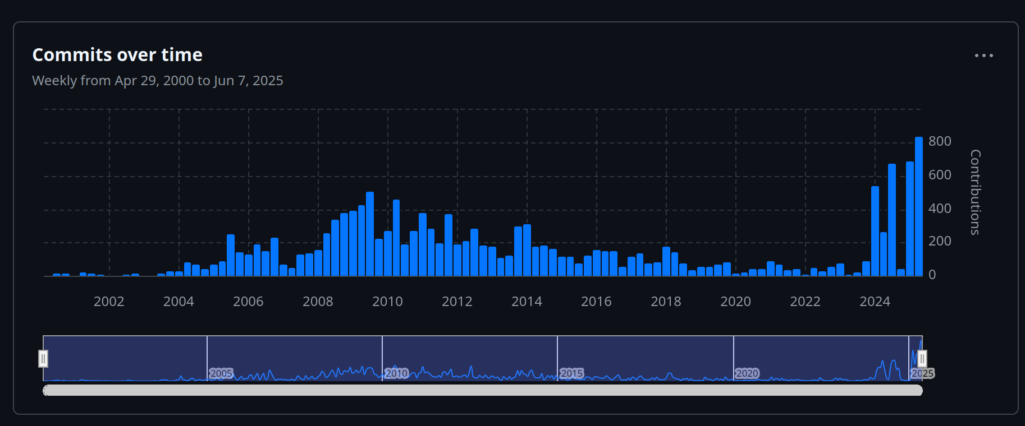Click the 2014 x-axis label
The height and width of the screenshot is (426, 1025).
[x=527, y=302]
